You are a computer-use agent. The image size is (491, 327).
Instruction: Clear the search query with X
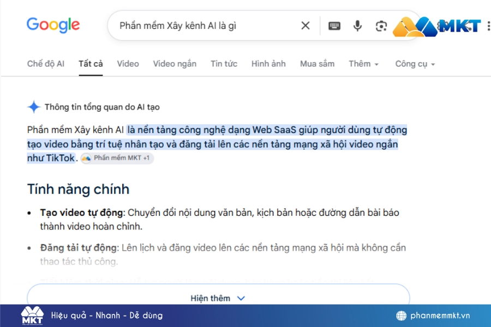pos(306,26)
